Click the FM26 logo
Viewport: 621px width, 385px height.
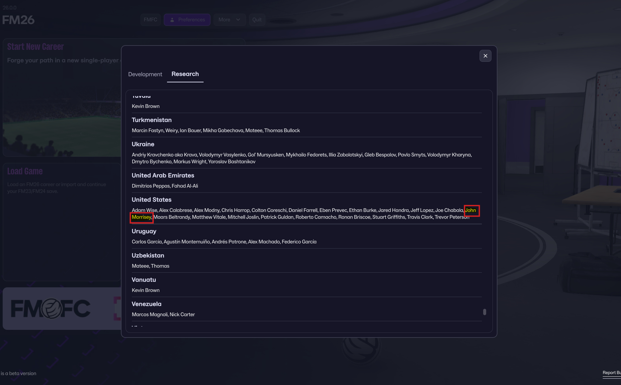(x=19, y=20)
